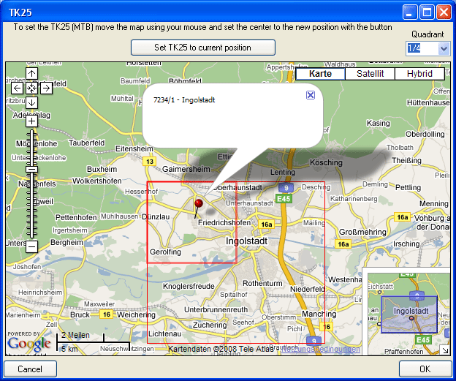The image size is (456, 381).
Task: Click the Gaimersheim label on map
Action: click(186, 169)
